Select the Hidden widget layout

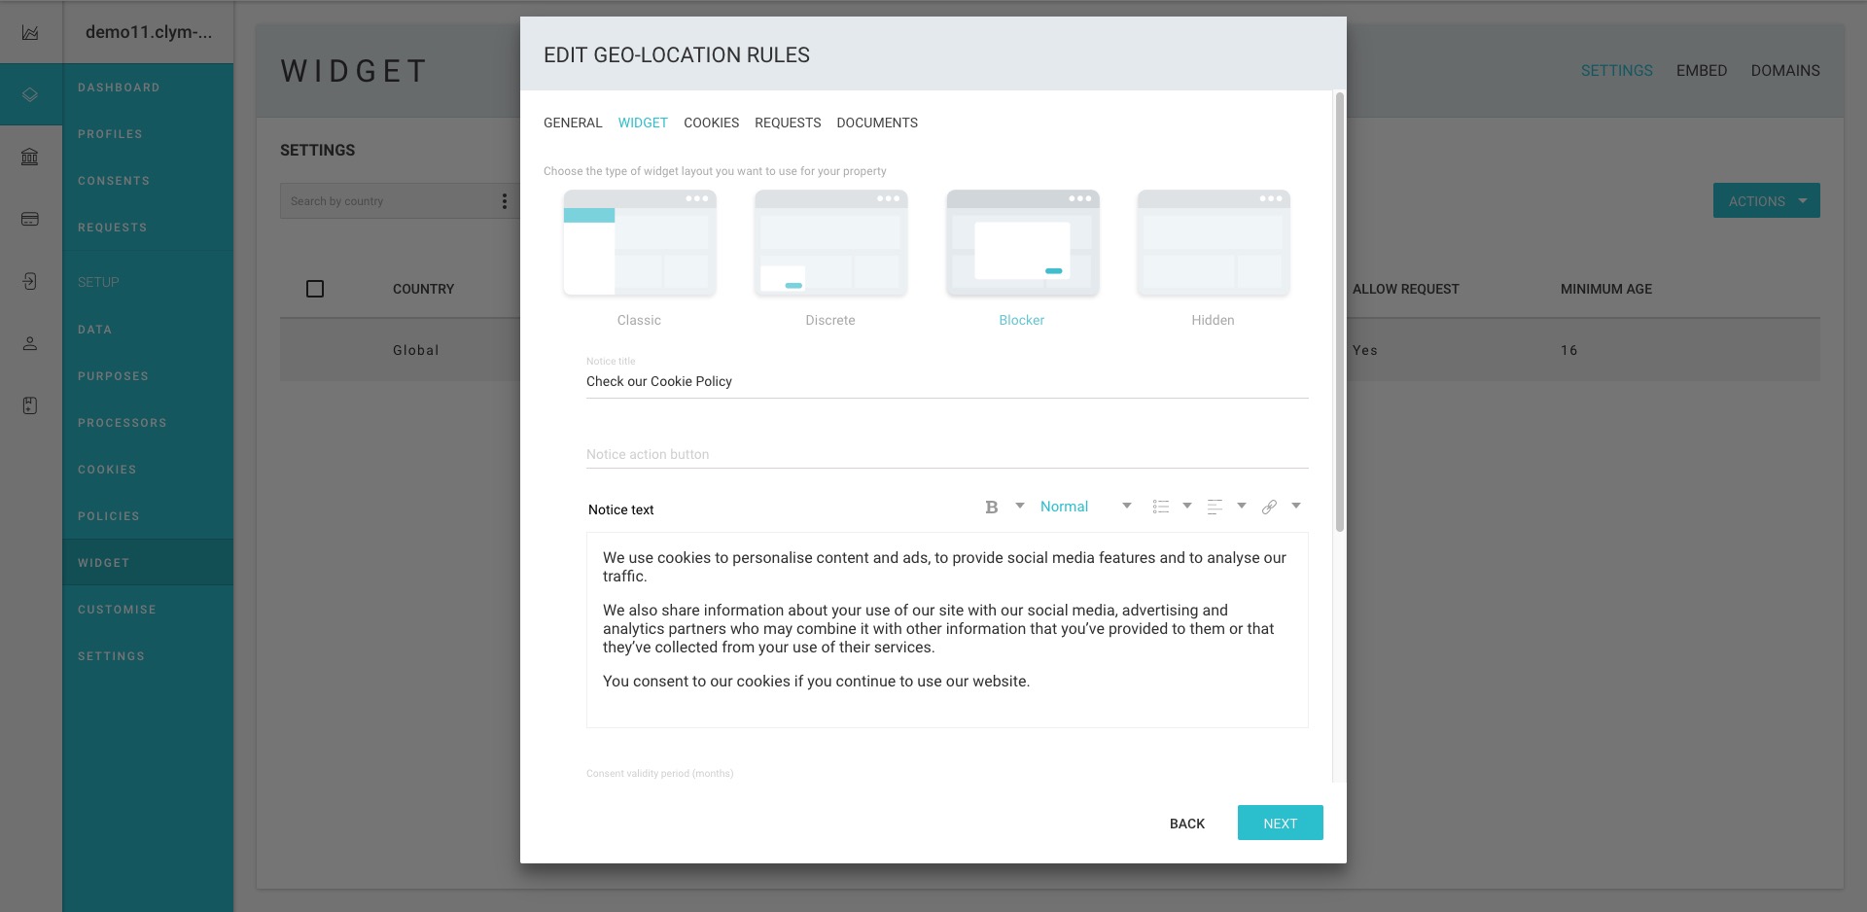1214,258
